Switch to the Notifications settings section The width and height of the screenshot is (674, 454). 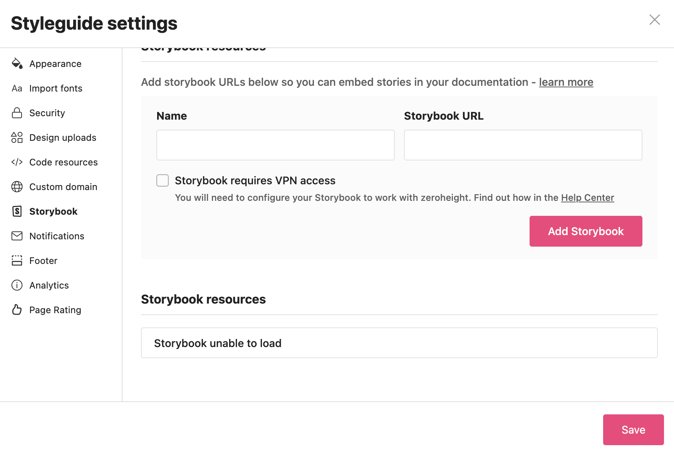(57, 236)
